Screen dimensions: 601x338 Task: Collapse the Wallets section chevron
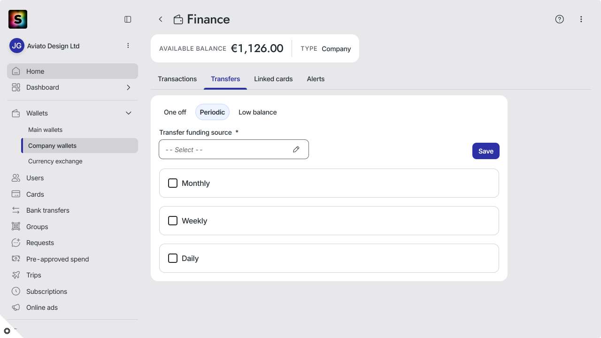(129, 113)
